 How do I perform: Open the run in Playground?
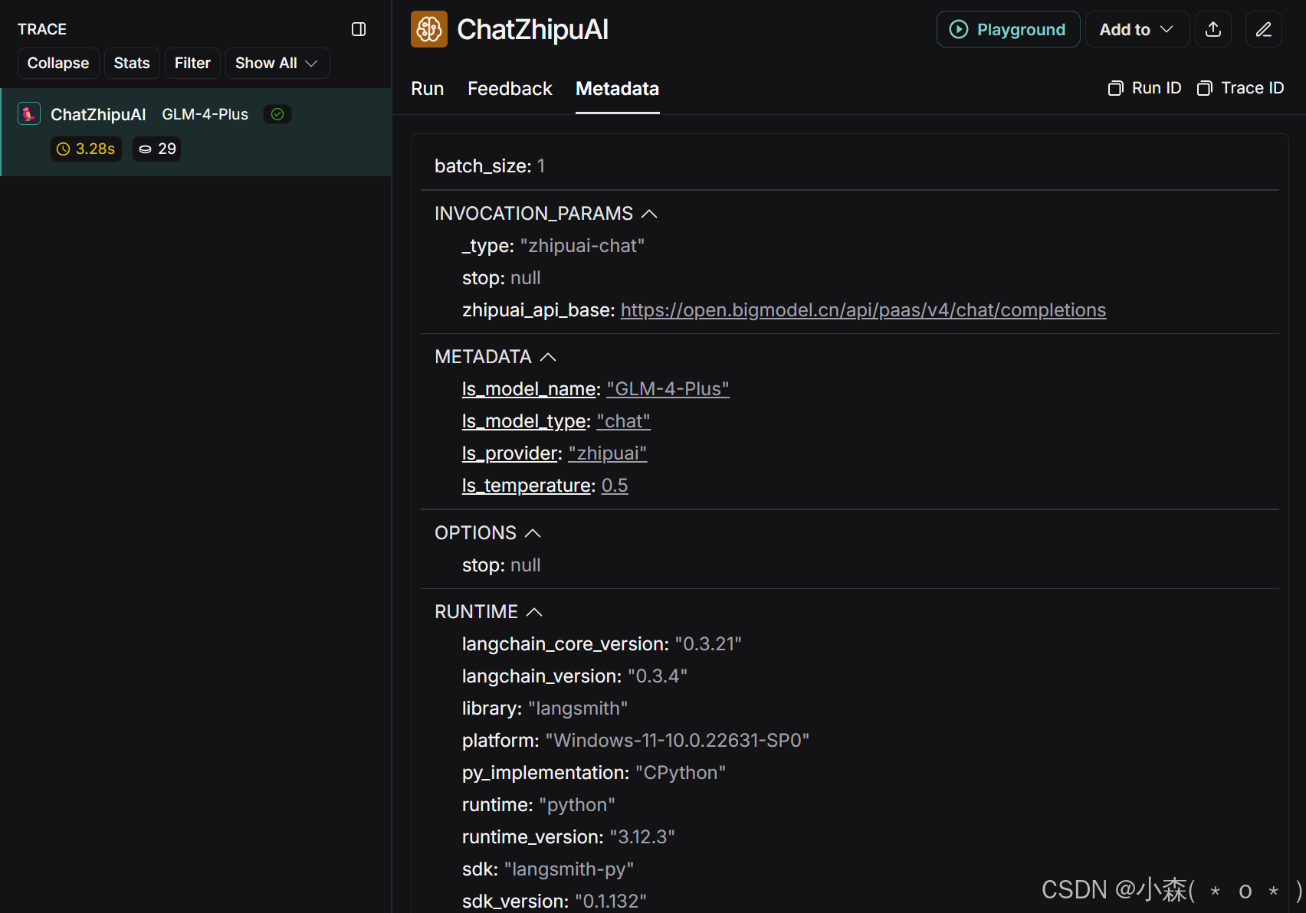[x=1008, y=29]
